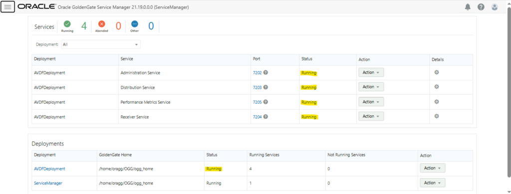The image size is (511, 194).
Task: Open details gear for Performance Metrics Service
Action: (x=437, y=102)
